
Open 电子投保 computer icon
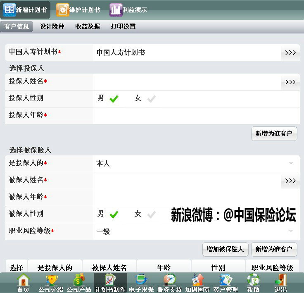coord(142,280)
